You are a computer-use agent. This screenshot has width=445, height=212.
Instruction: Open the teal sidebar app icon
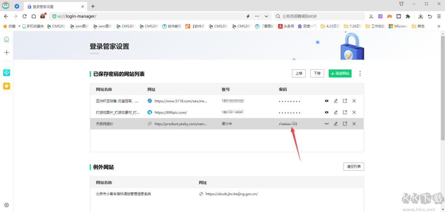click(6, 73)
